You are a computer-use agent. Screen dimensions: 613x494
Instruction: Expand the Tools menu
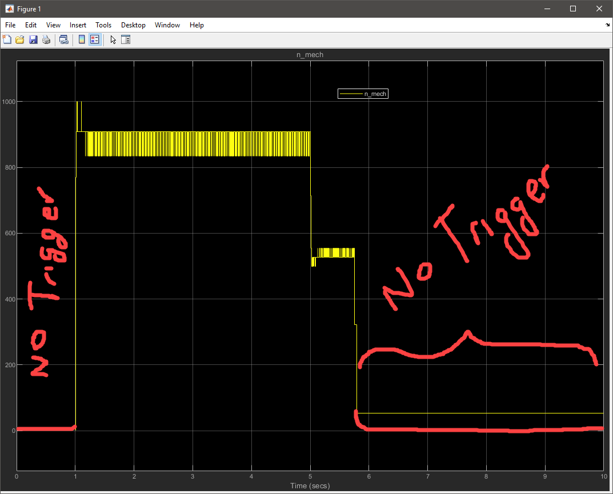pos(103,25)
